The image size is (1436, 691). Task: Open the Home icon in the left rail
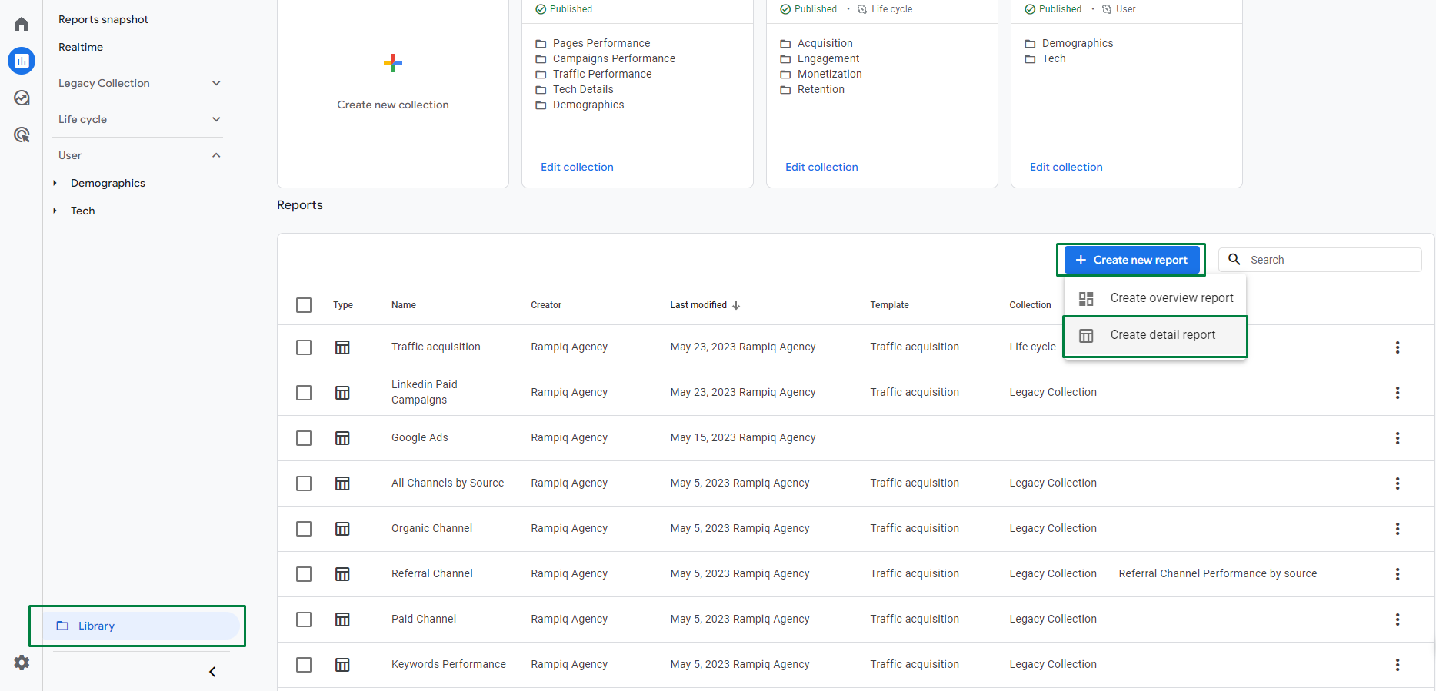click(x=22, y=24)
